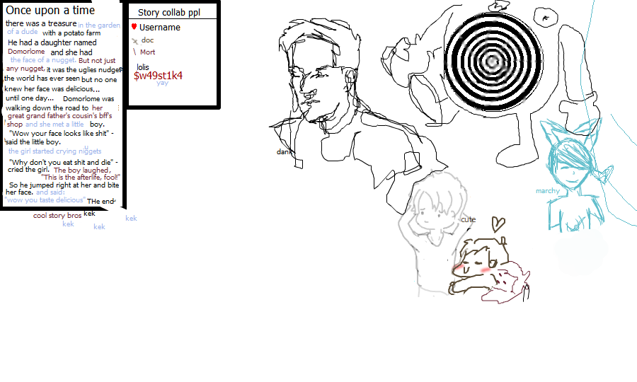
Task: Choose the "doc" name in collab list
Action: 147,40
